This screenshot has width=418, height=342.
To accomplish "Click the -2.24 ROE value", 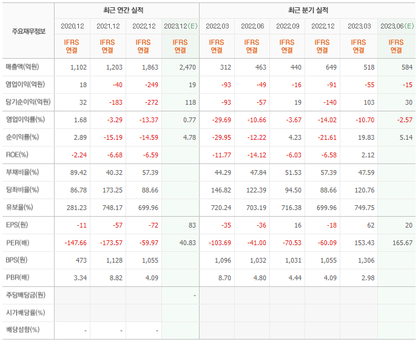I will click(x=79, y=155).
